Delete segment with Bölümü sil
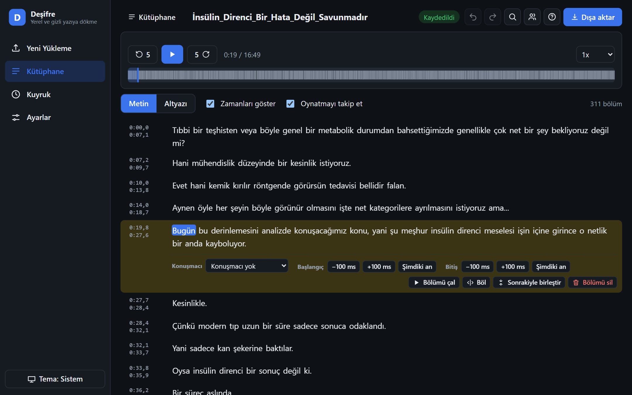The width and height of the screenshot is (632, 395). pyautogui.click(x=592, y=282)
